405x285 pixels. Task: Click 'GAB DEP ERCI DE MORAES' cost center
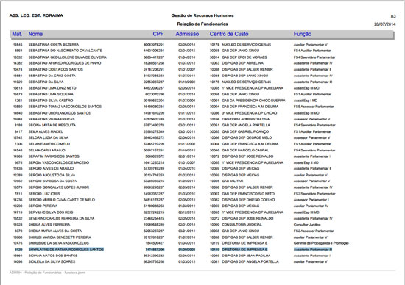click(x=244, y=57)
